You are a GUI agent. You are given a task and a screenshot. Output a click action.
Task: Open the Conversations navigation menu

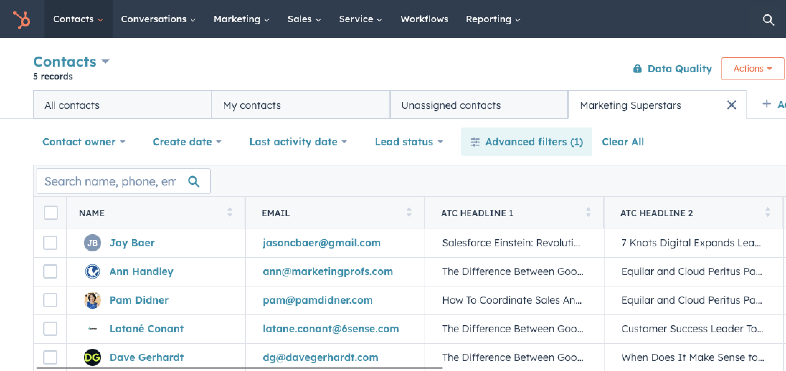click(x=158, y=19)
